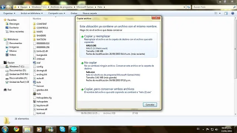Select the haloupdate application icon

tap(34, 102)
